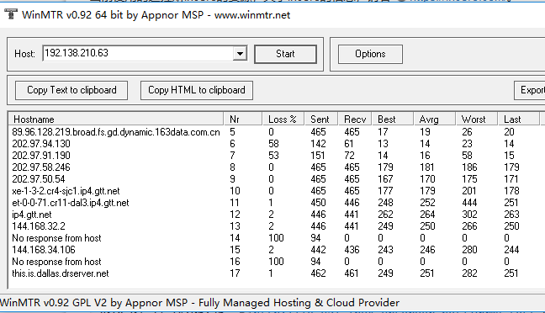
Task: Open the Options dialog
Action: click(x=370, y=54)
